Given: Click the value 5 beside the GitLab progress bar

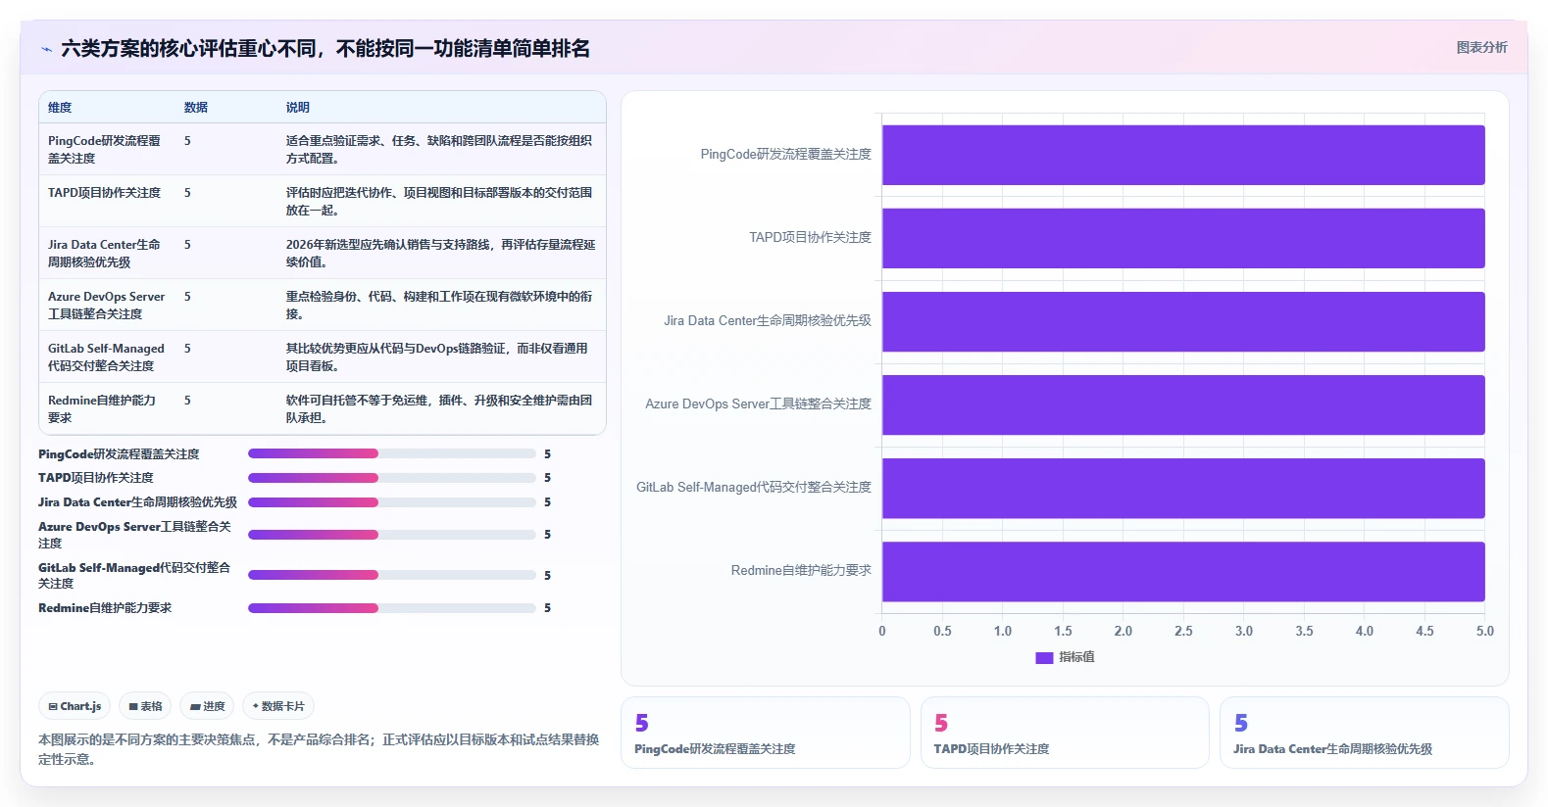Looking at the screenshot, I should click(547, 576).
